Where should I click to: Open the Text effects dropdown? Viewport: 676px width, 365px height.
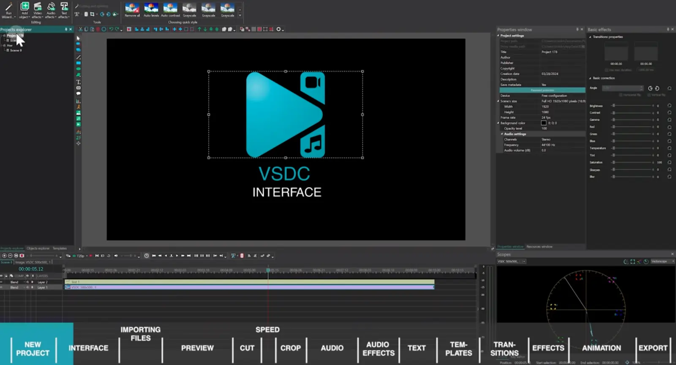click(x=64, y=11)
